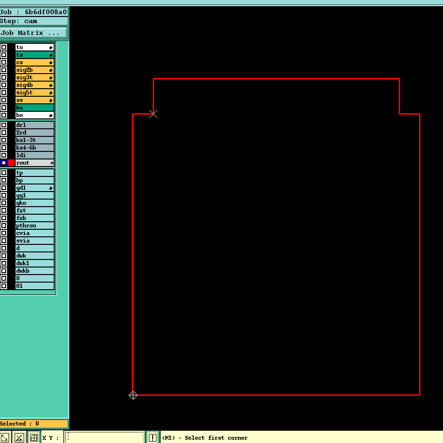Click the hand icon on 'sig3t' layer
This screenshot has height=443, width=443.
(51, 77)
